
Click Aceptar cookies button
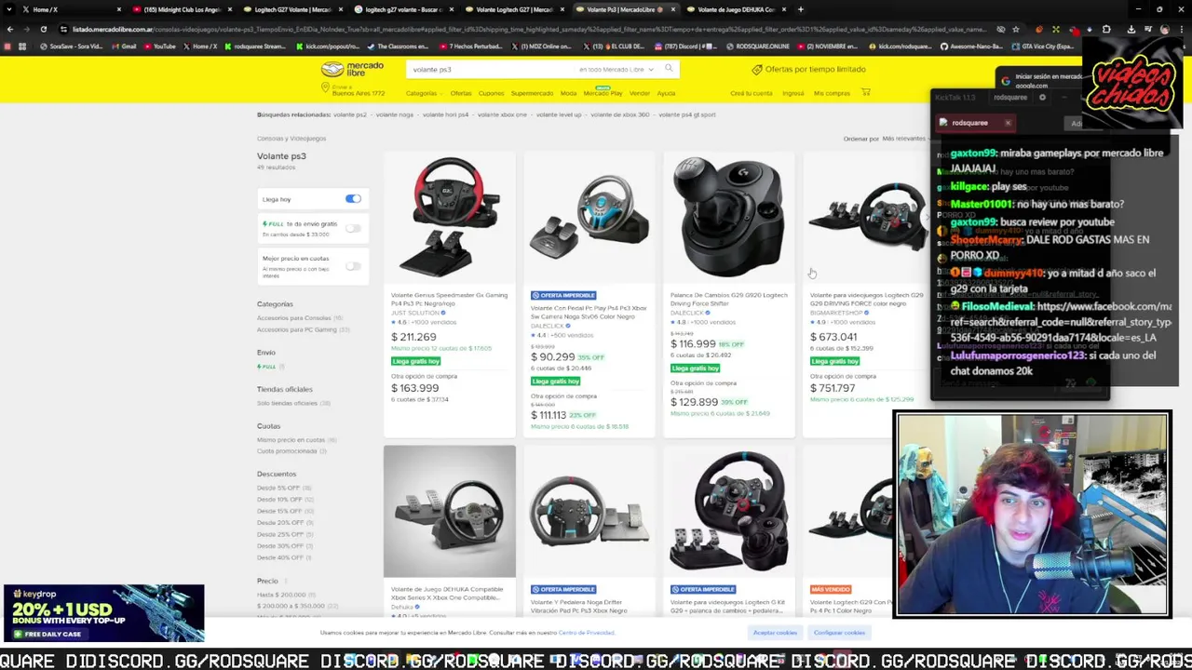click(775, 633)
